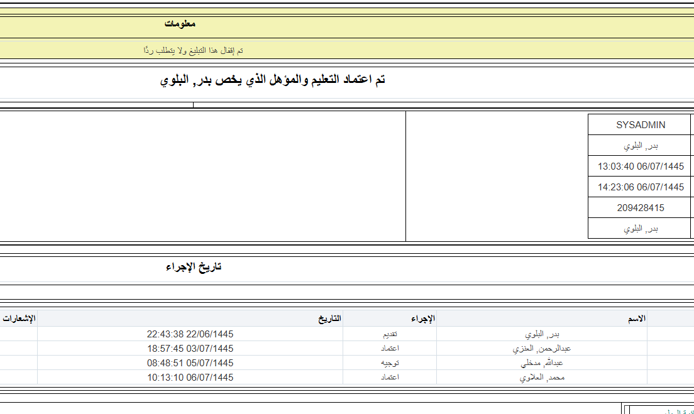Select the name عبدالله, مدخلي
The width and height of the screenshot is (694, 414).
[542, 363]
